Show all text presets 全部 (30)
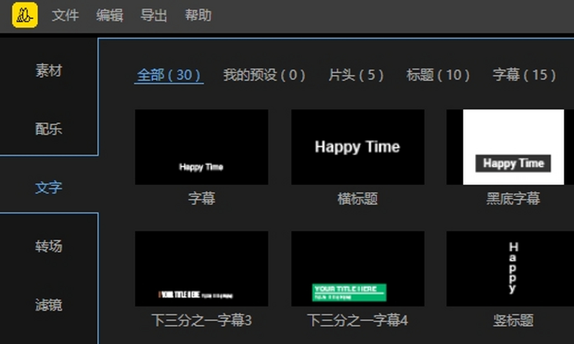Screen dimensions: 574x344 click(x=169, y=75)
